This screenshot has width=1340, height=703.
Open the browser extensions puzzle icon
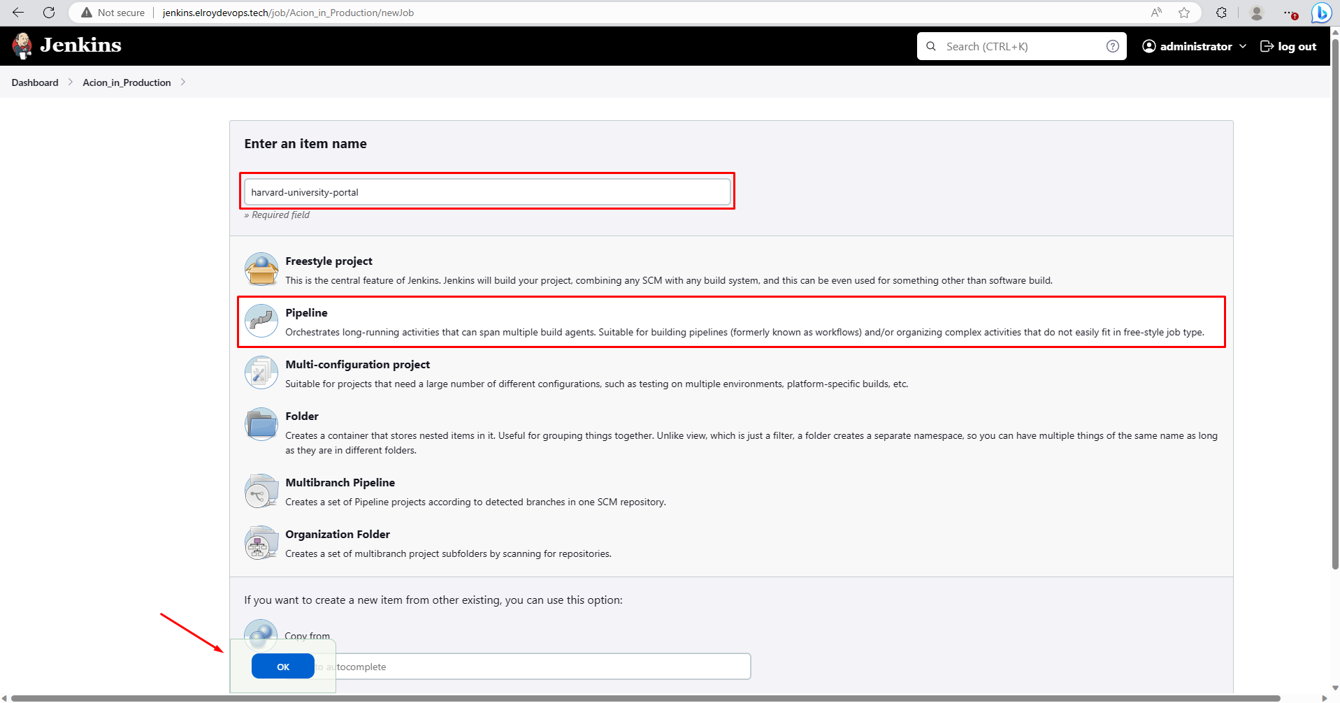coord(1222,13)
